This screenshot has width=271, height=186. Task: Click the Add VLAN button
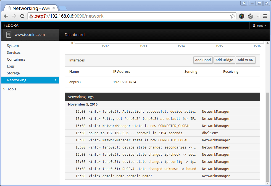click(246, 60)
